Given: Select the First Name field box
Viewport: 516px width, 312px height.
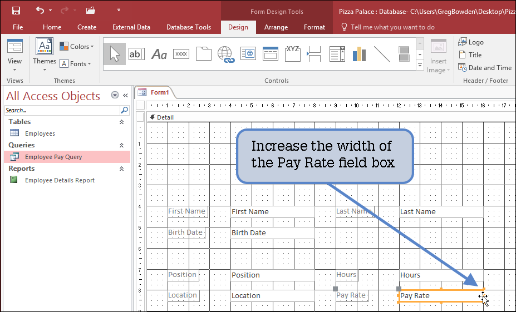Looking at the screenshot, I should tap(273, 212).
